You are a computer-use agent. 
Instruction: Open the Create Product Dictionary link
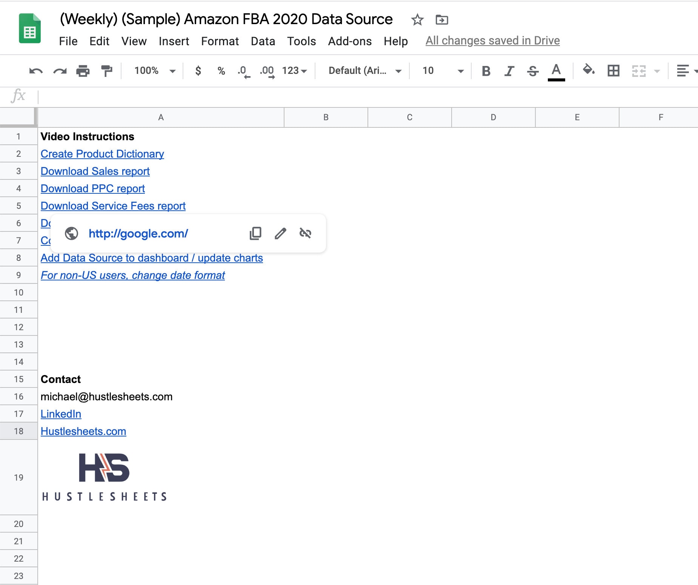coord(102,154)
